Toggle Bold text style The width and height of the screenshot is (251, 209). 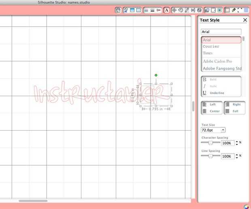pyautogui.click(x=221, y=79)
